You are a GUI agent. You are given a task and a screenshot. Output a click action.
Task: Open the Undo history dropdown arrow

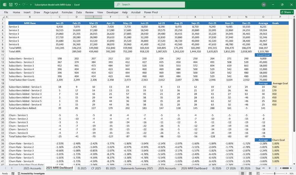[x=20, y=5]
